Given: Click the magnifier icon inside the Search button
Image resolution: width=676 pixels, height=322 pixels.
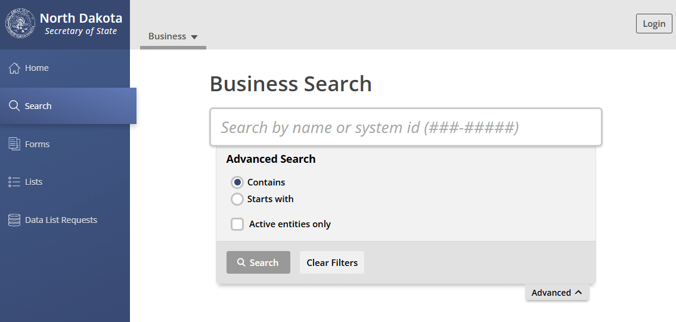Looking at the screenshot, I should tap(241, 262).
